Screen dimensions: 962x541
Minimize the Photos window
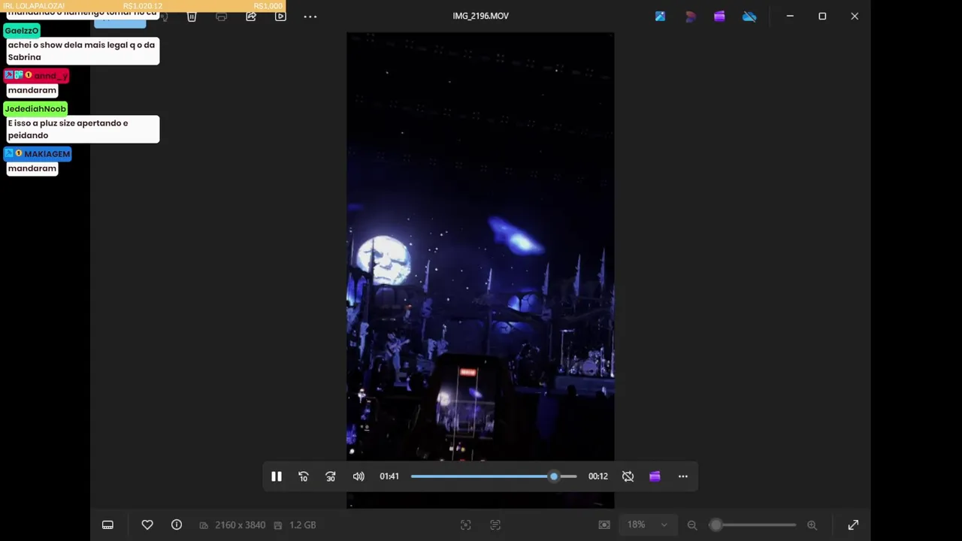790,16
